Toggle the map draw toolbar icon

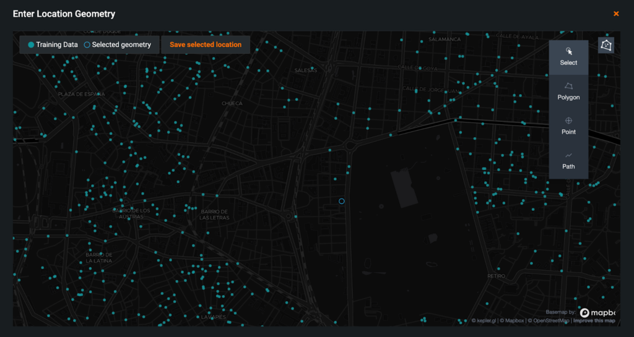[x=606, y=45]
